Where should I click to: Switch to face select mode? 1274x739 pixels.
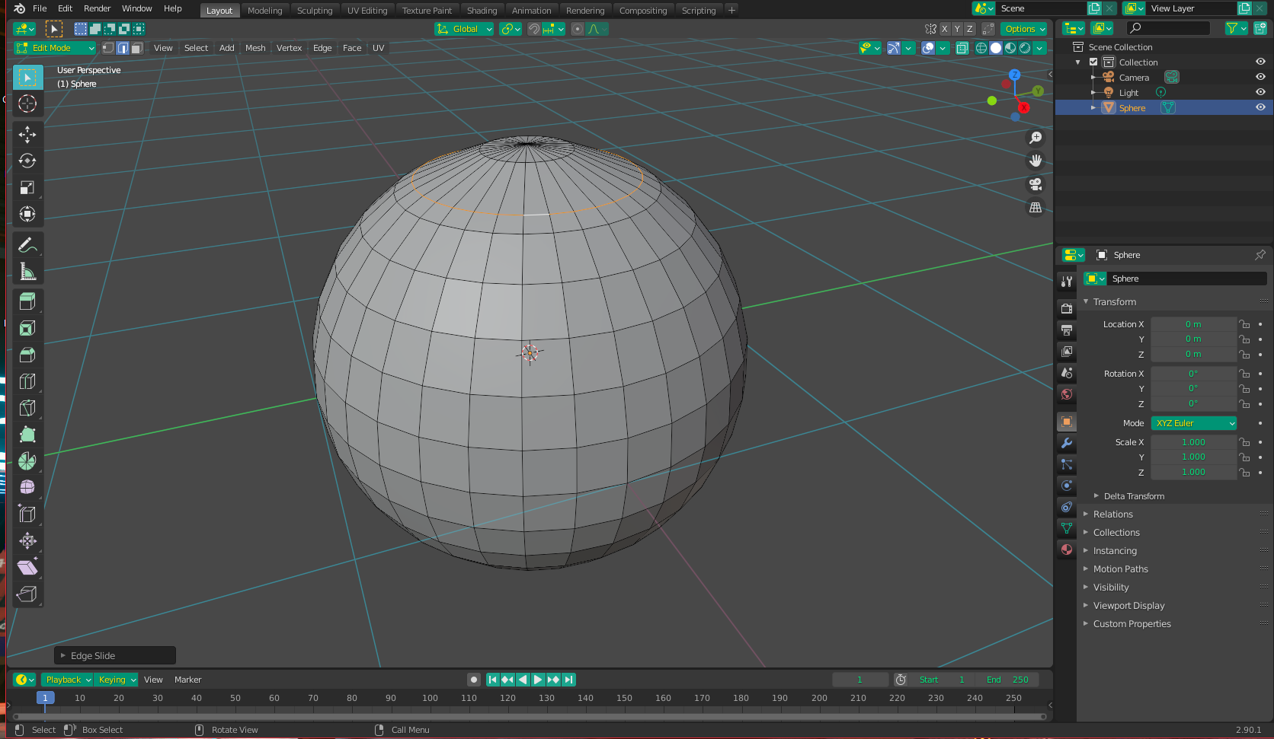pos(136,48)
